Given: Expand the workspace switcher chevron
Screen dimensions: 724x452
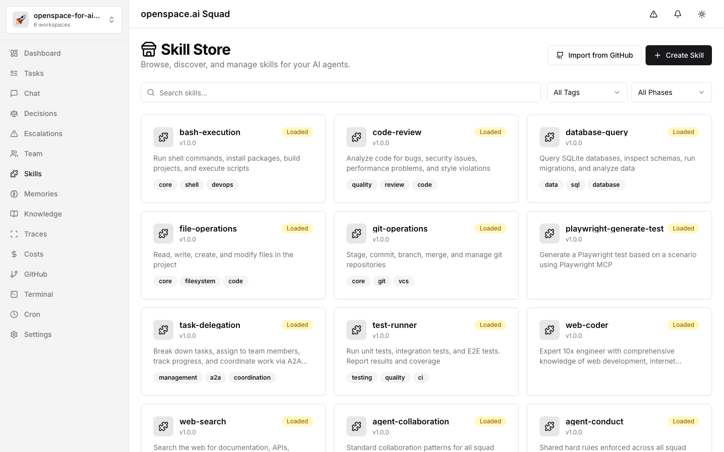Looking at the screenshot, I should point(112,20).
